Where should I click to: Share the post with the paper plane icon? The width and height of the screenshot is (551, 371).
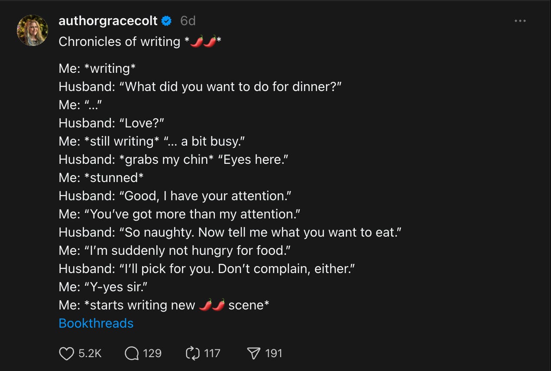click(x=254, y=353)
